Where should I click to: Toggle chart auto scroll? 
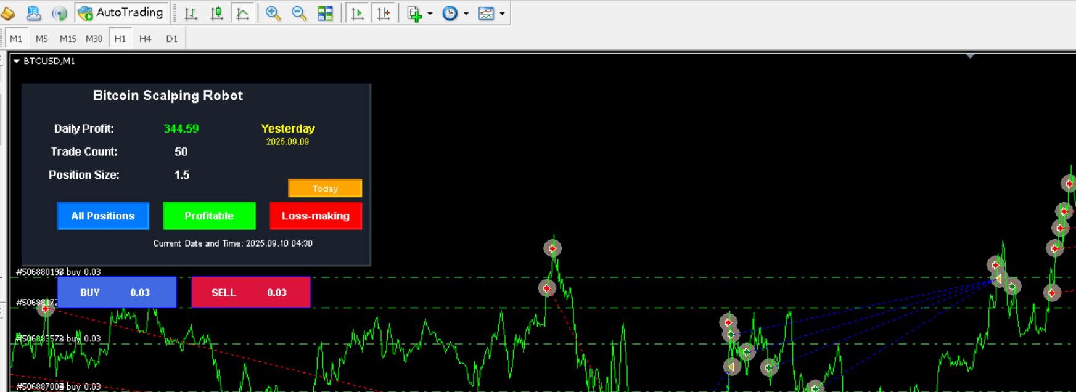click(357, 13)
